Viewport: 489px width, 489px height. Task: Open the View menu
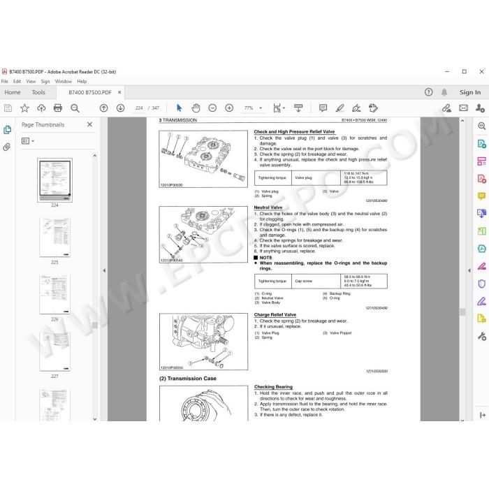point(31,82)
